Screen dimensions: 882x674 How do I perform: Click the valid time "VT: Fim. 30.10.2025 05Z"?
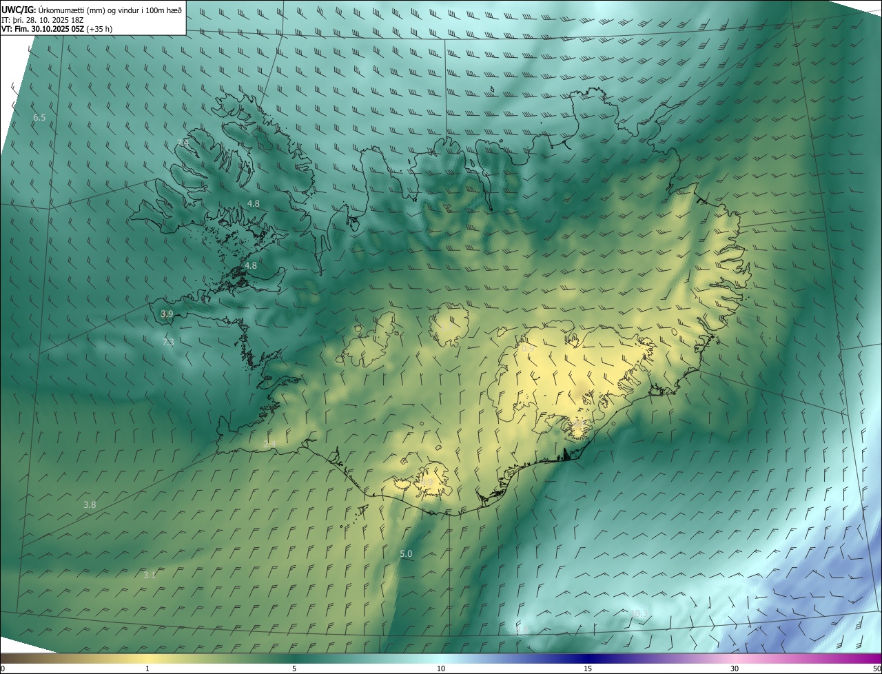point(43,29)
